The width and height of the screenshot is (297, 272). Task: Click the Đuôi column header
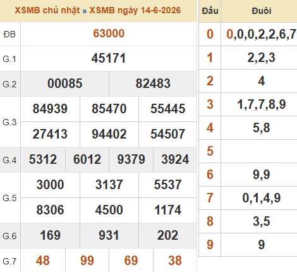pos(262,11)
